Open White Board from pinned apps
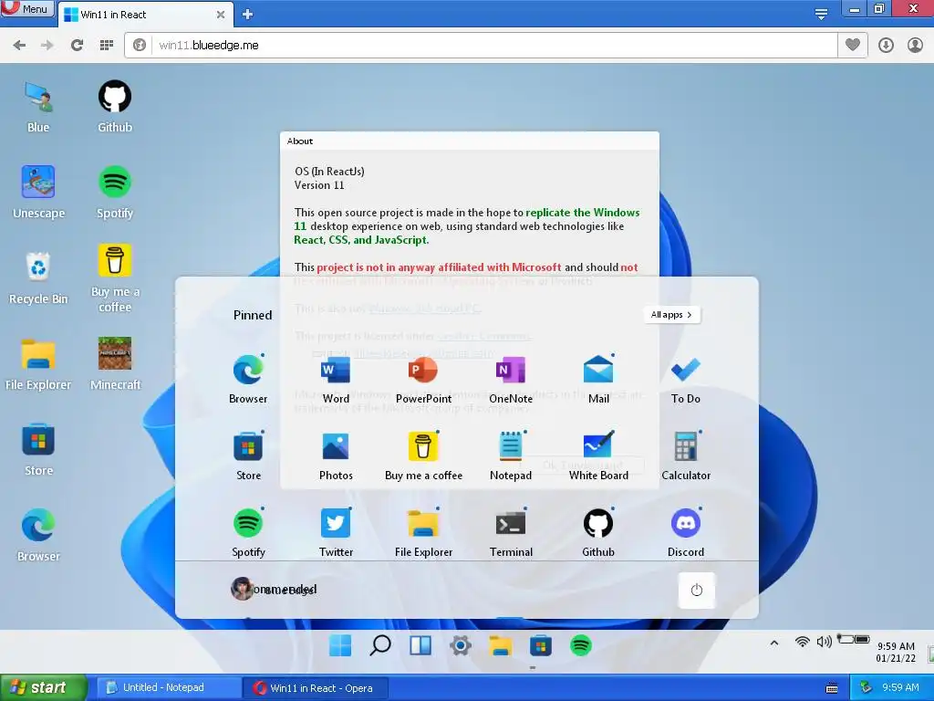The height and width of the screenshot is (701, 934). [598, 456]
